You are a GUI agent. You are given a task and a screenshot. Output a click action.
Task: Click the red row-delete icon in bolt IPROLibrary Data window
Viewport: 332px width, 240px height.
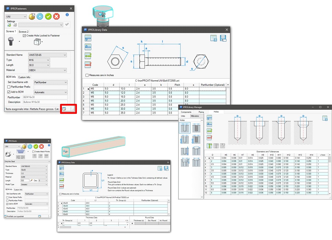(x=88, y=64)
